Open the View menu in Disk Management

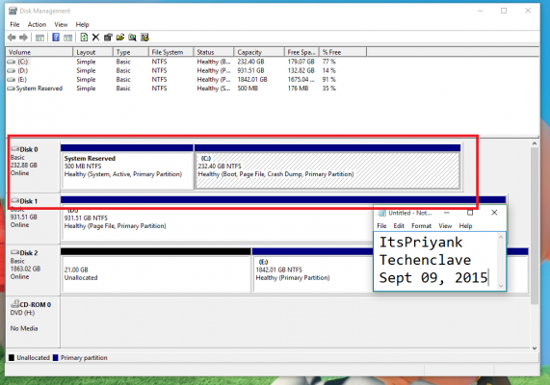pyautogui.click(x=61, y=25)
